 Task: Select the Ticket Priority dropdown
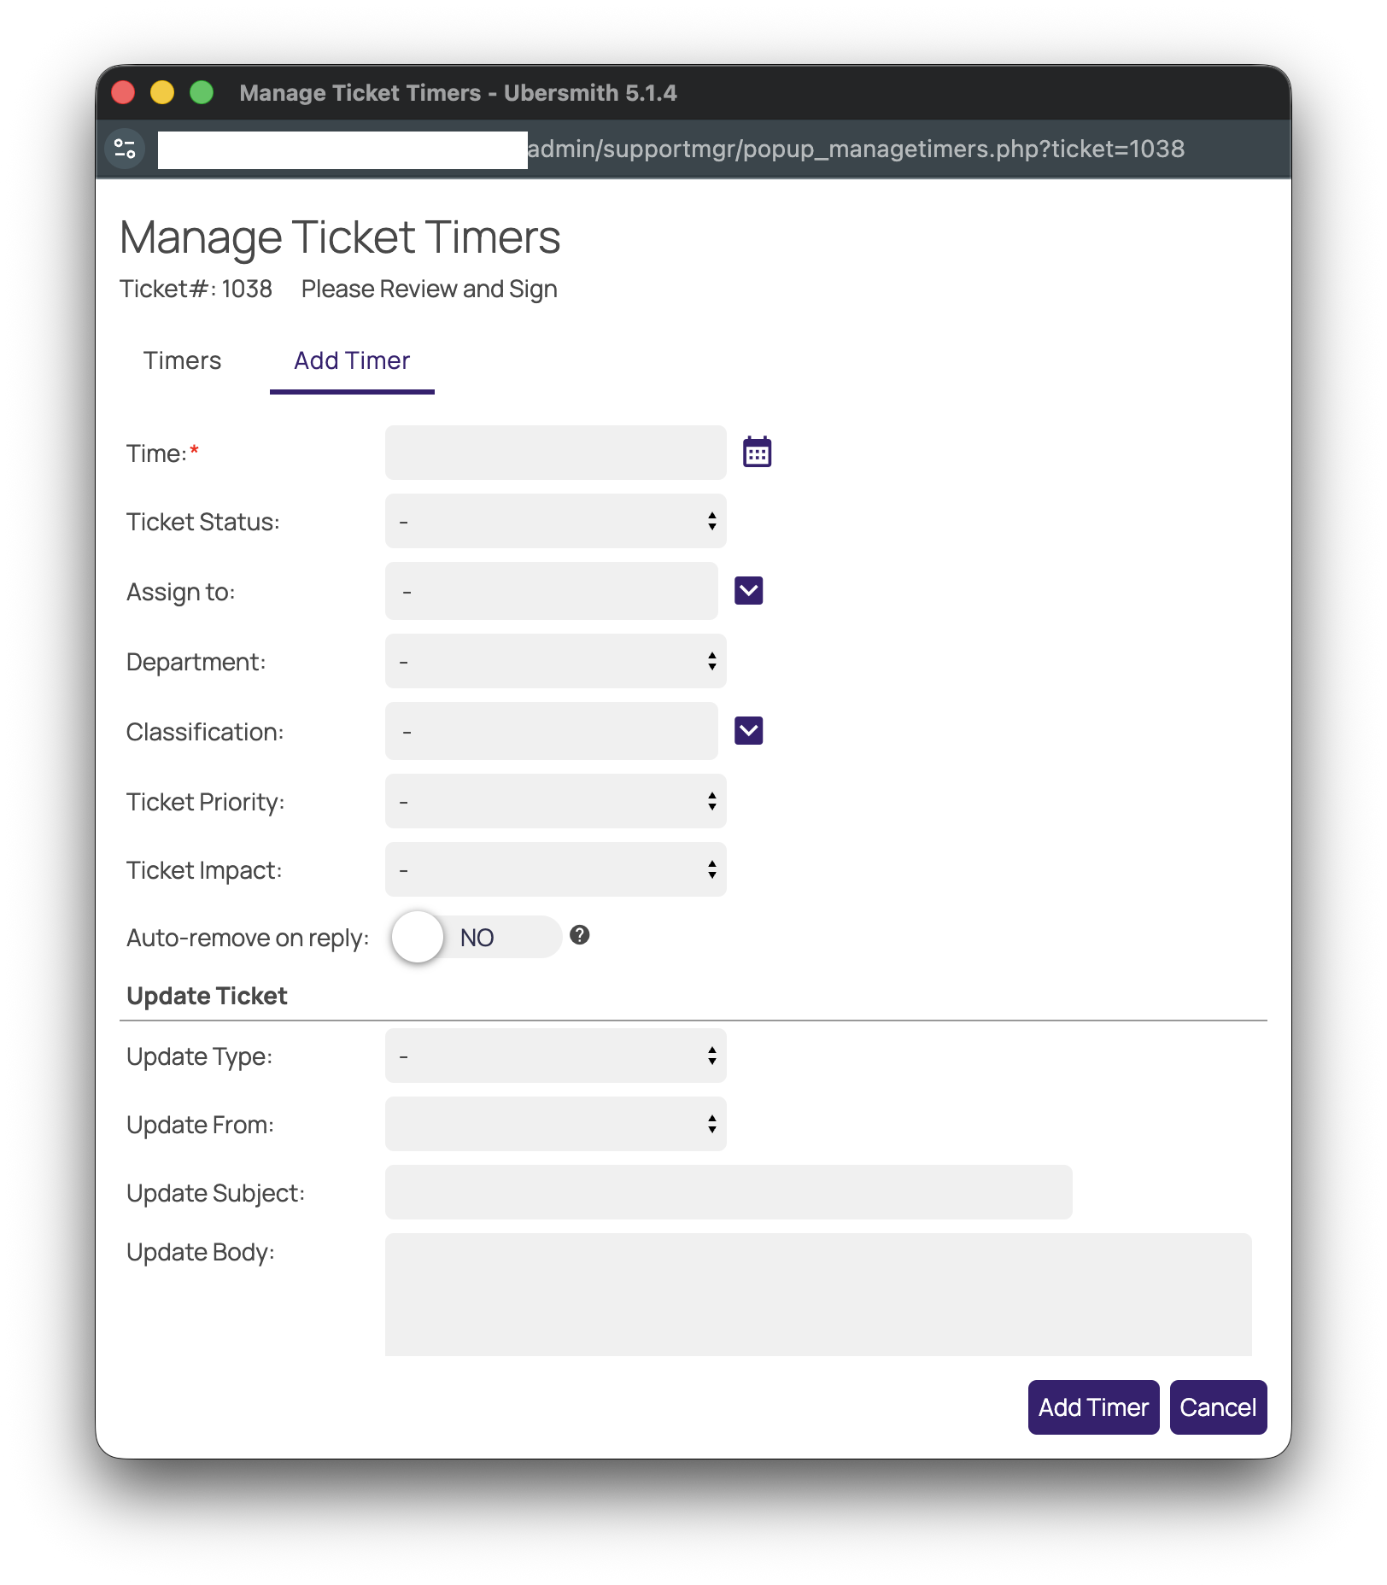555,801
